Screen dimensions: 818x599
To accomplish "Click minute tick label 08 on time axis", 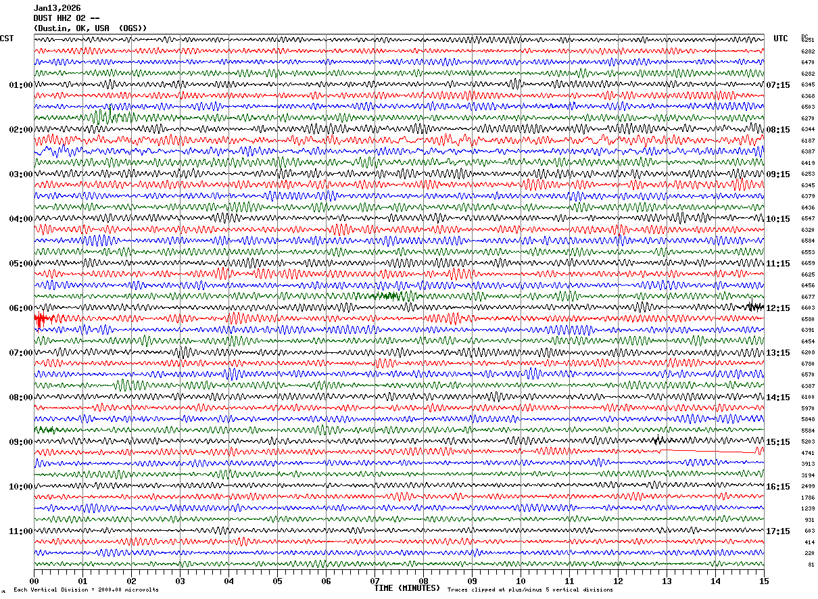I will tap(423, 581).
